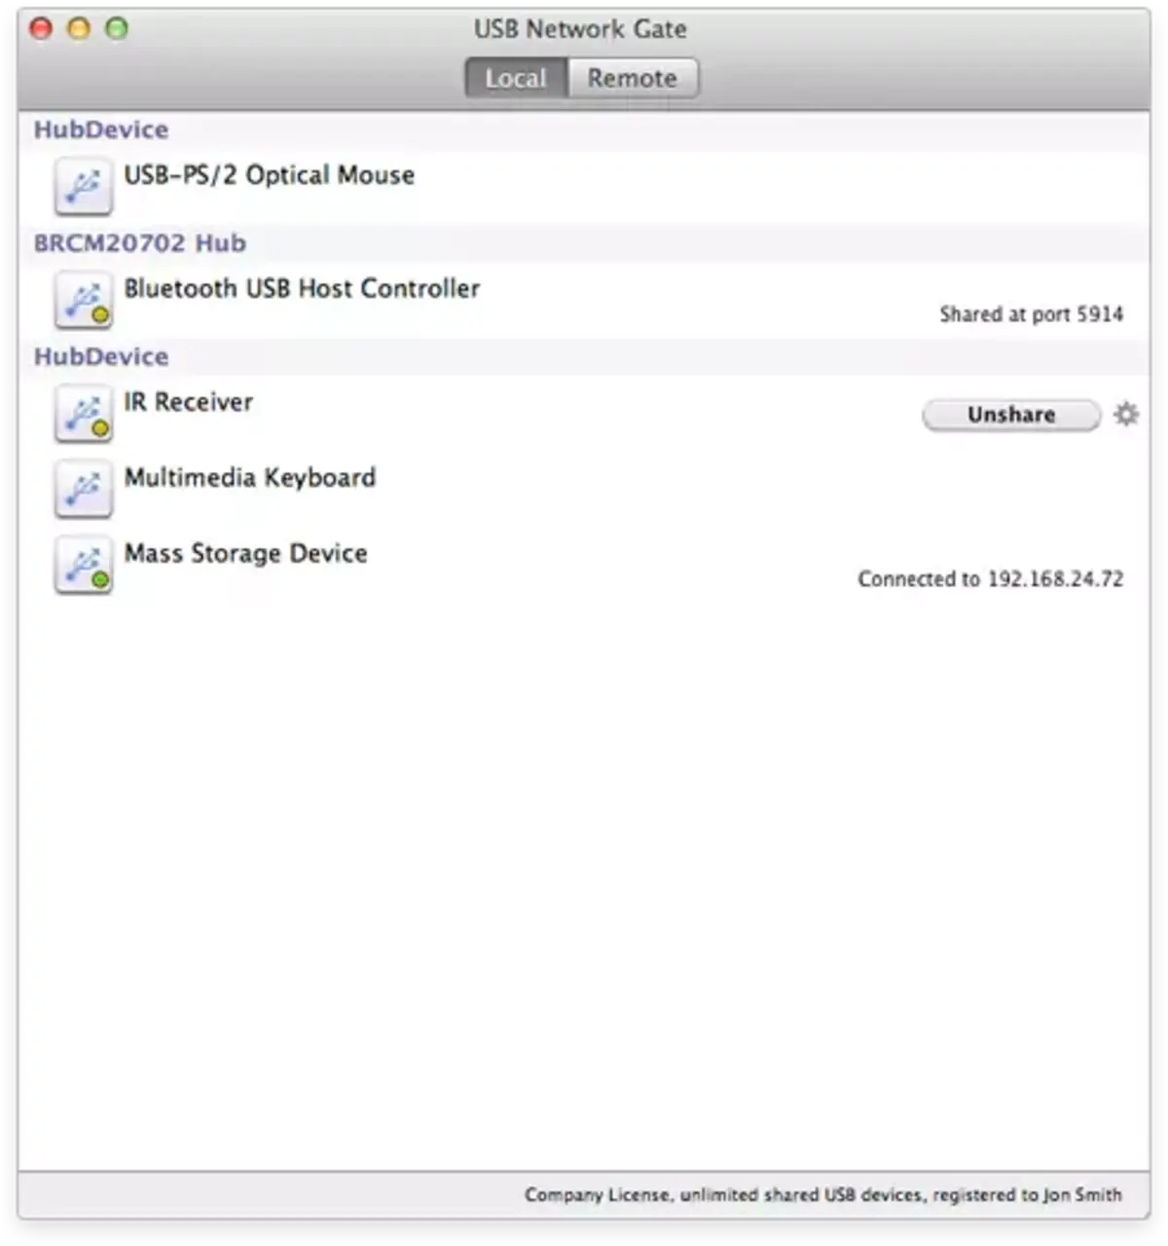Image resolution: width=1168 pixels, height=1246 pixels.
Task: Open the gear settings next to Unshare
Action: pos(1125,415)
